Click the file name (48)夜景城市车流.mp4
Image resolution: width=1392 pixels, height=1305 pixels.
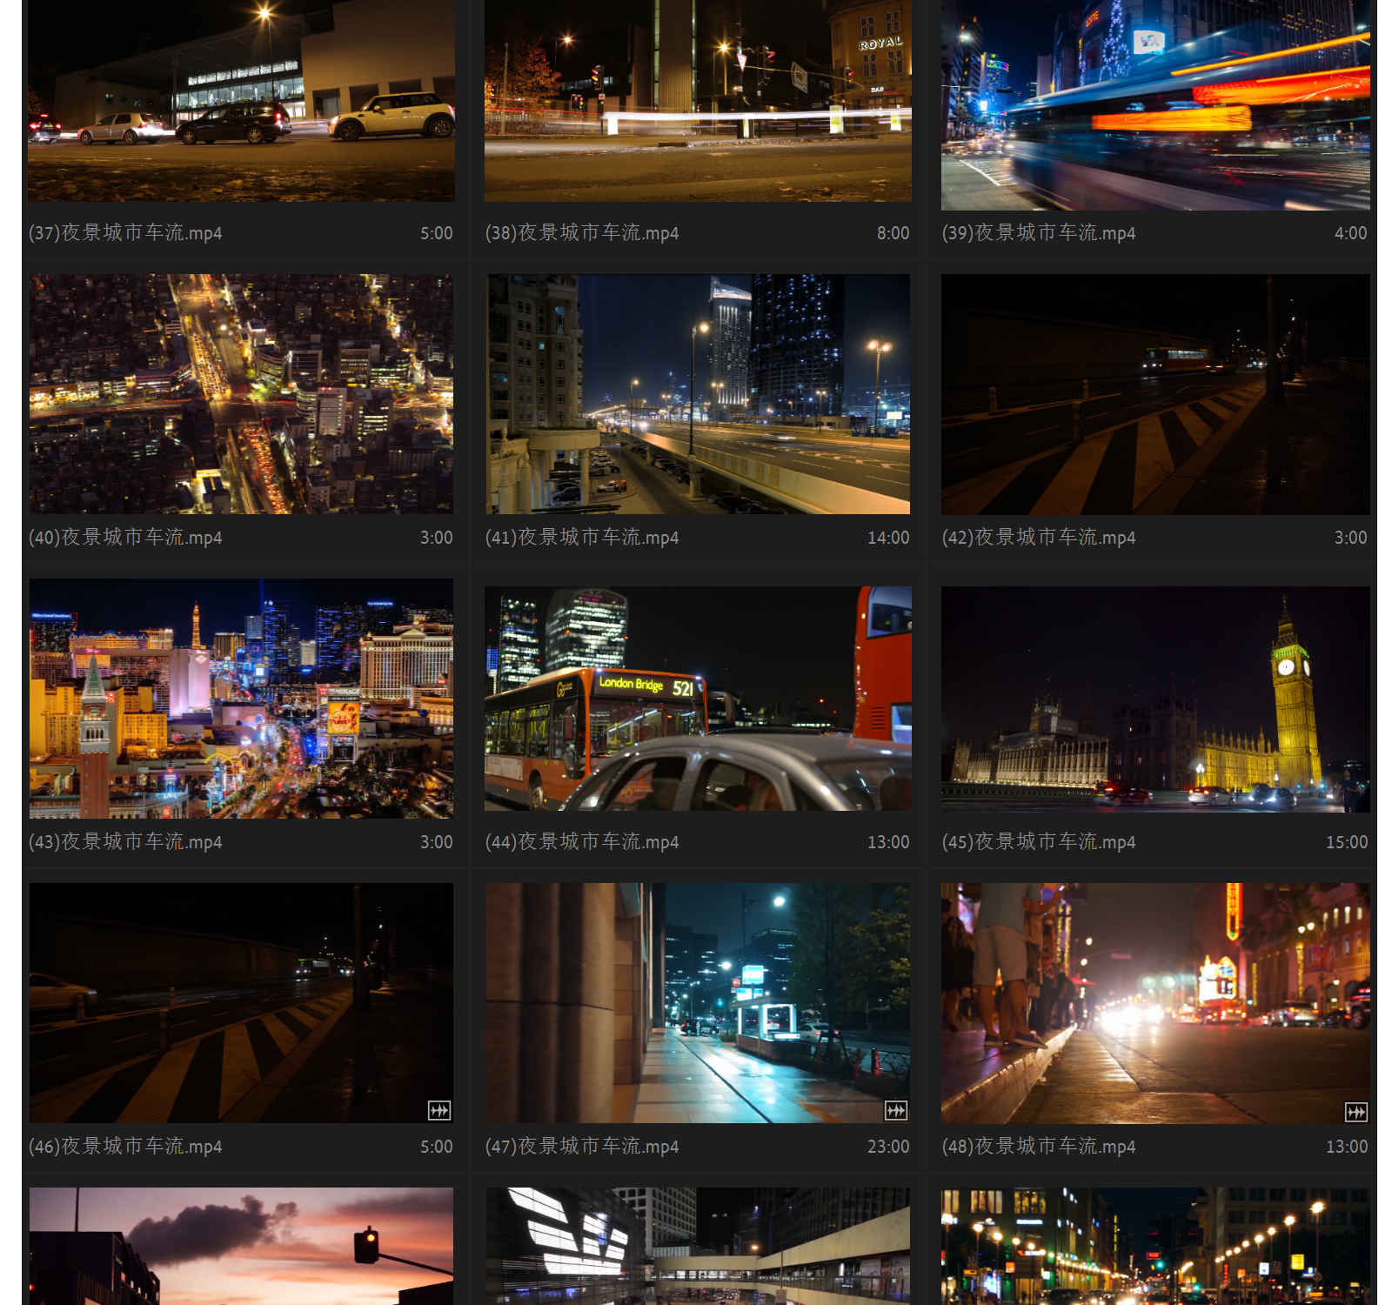1039,1147
